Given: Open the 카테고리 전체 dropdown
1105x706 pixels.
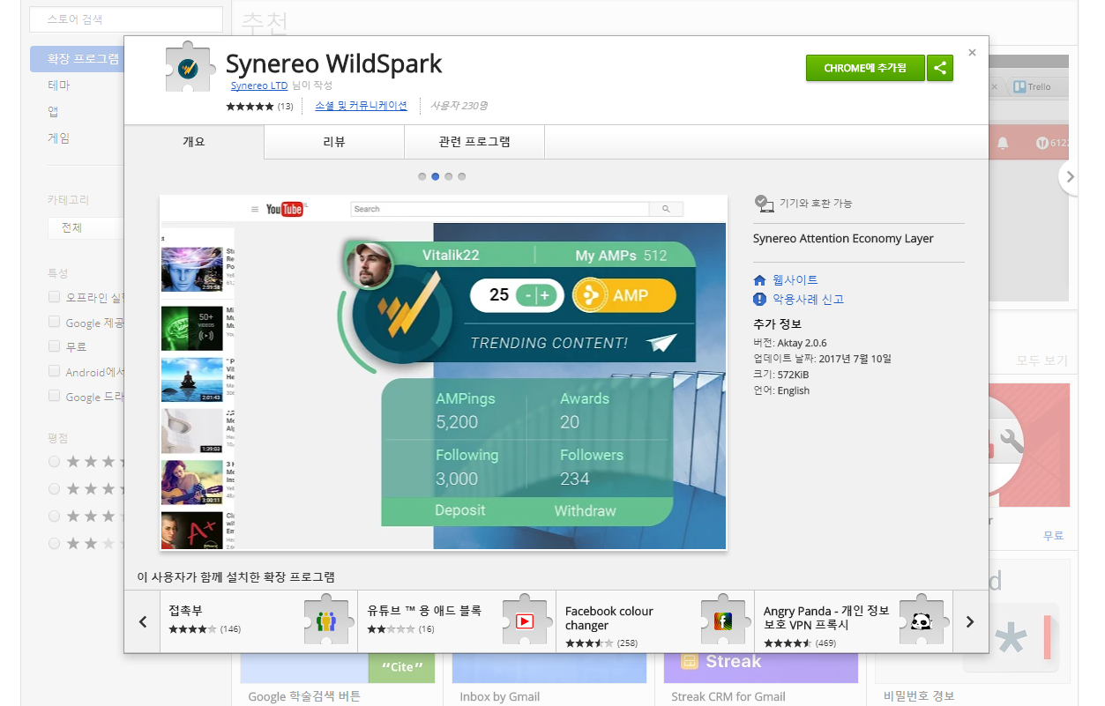Looking at the screenshot, I should click(x=86, y=228).
